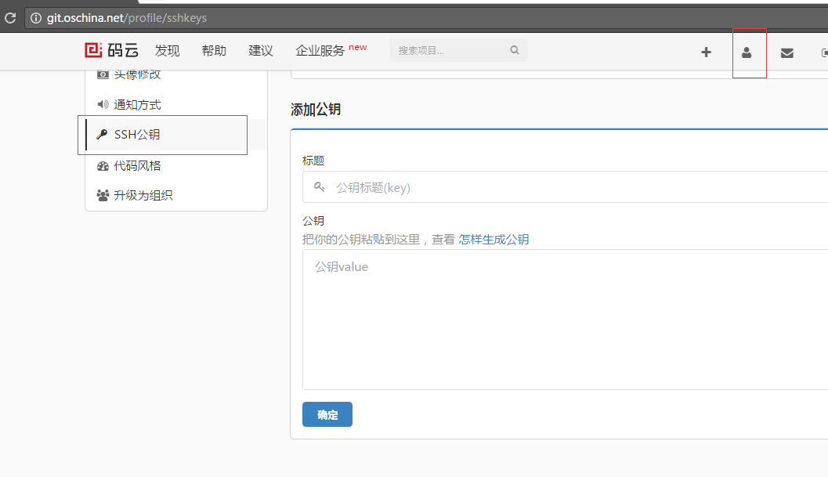828x477 pixels.
Task: Select SSH公钥 in the sidebar menu
Action: 137,135
